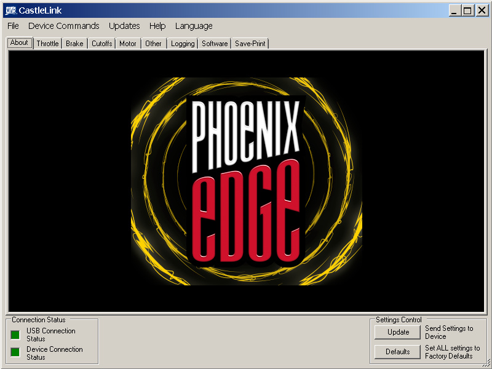Open the Motor tab

coord(128,44)
